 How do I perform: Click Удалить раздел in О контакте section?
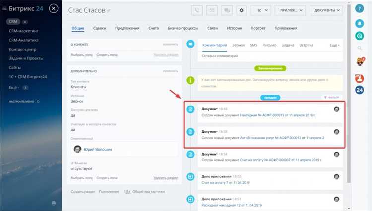166,55
